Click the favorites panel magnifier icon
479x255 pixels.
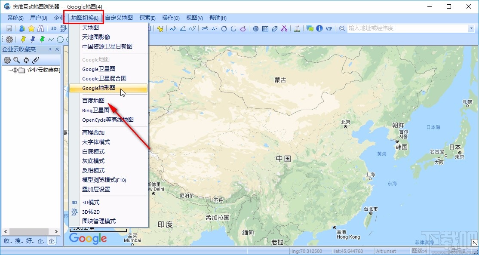coord(16,60)
